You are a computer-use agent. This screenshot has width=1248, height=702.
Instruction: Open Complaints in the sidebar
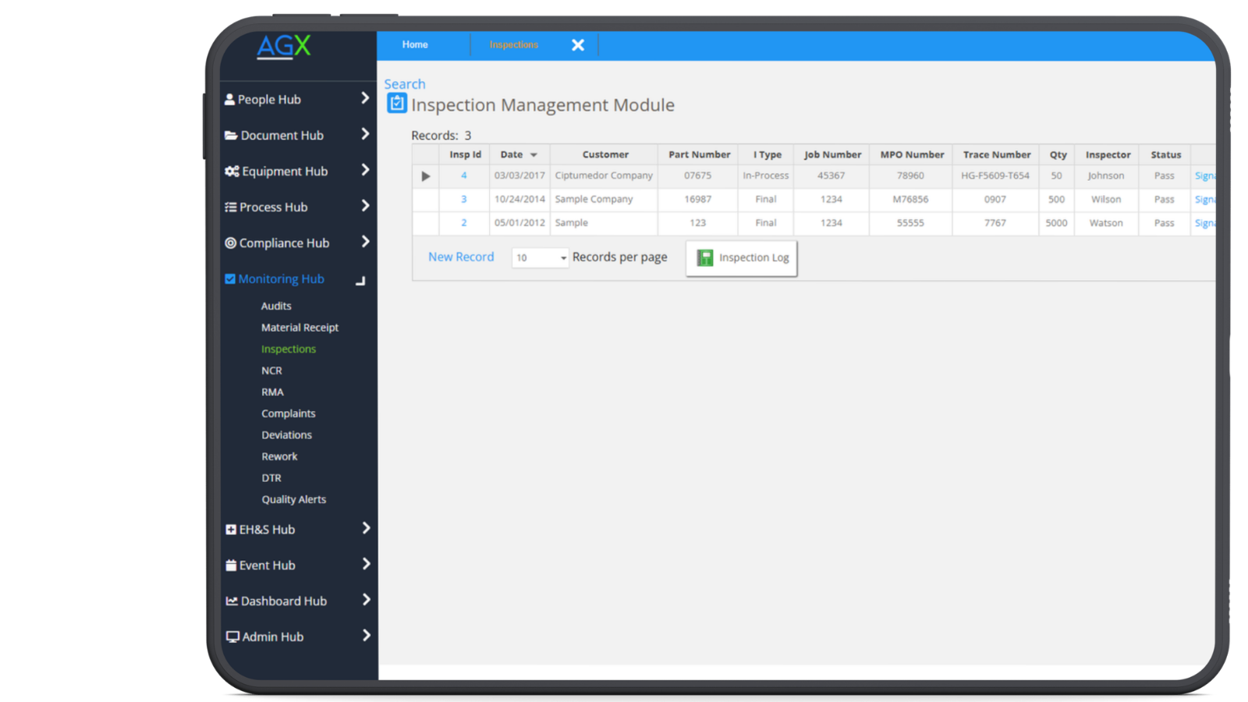point(289,413)
